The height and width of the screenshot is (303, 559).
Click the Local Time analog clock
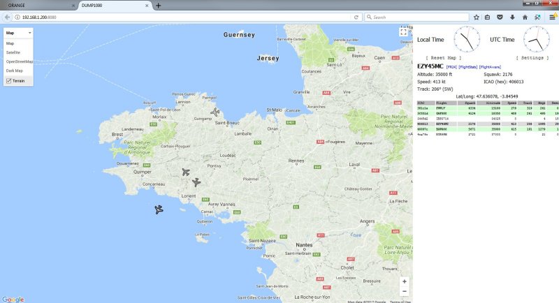tap(467, 39)
